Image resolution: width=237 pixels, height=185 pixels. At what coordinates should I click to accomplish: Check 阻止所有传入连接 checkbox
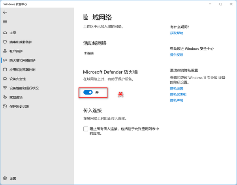click(x=86, y=129)
